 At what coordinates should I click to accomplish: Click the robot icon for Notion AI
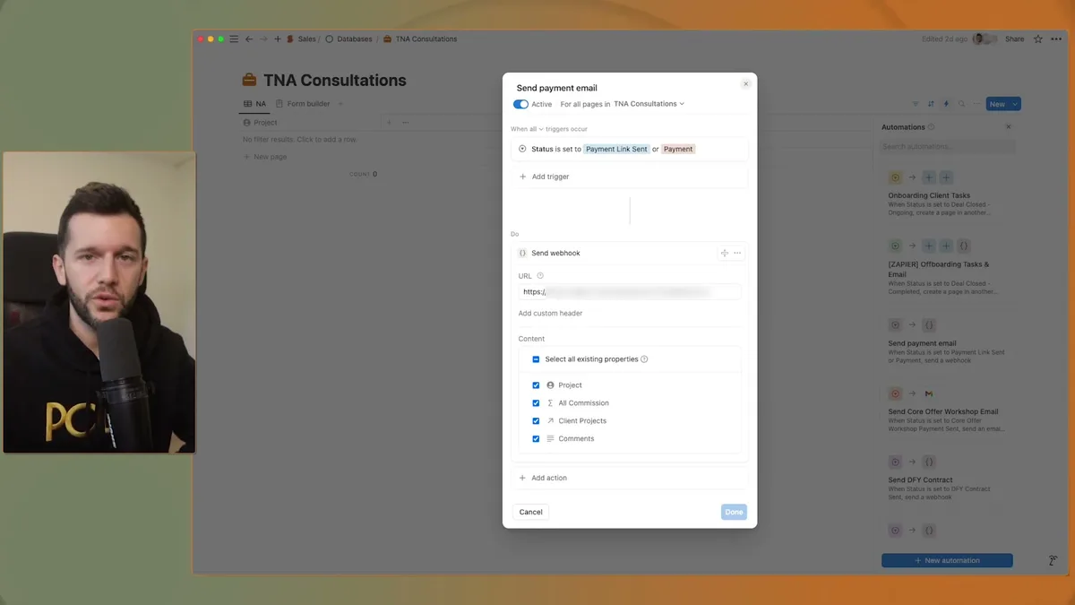[1053, 559]
